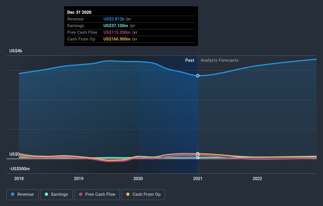The width and height of the screenshot is (323, 206).
Task: Click the US$37.100m earnings value
Action: pos(116,26)
